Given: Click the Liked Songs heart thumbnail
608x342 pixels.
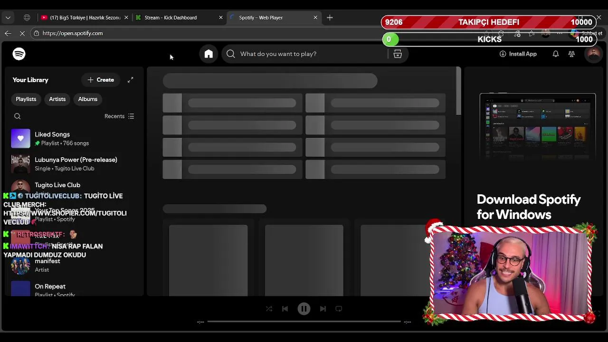Looking at the screenshot, I should 20,139.
